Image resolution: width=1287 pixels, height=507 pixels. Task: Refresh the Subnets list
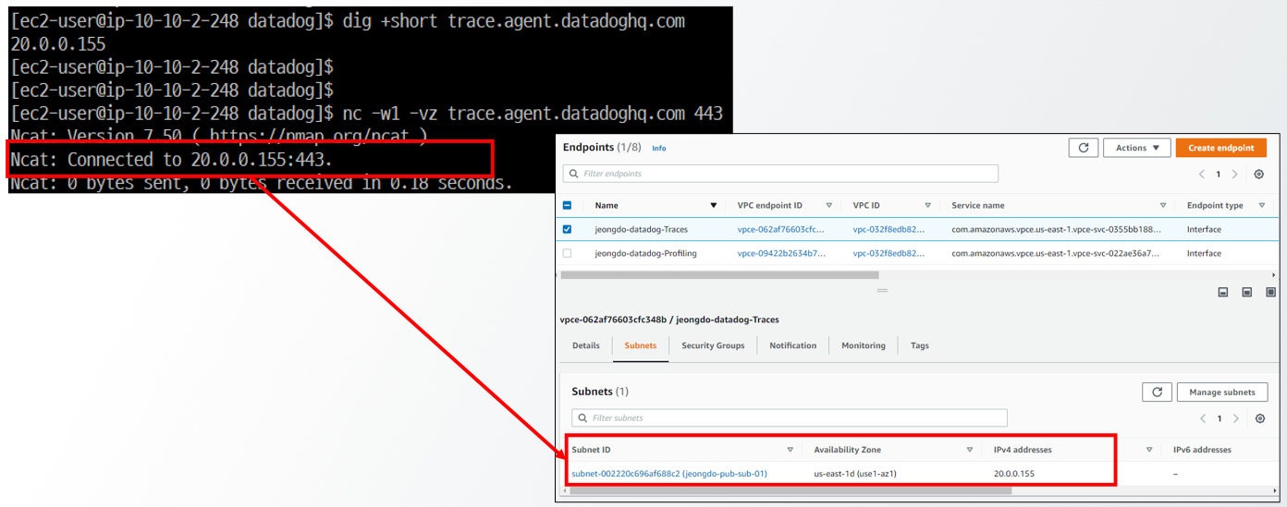(1157, 392)
